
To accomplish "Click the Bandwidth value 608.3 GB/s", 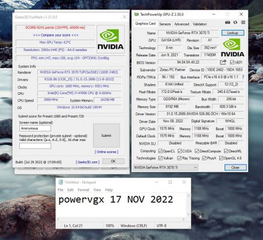I will point(228,106).
